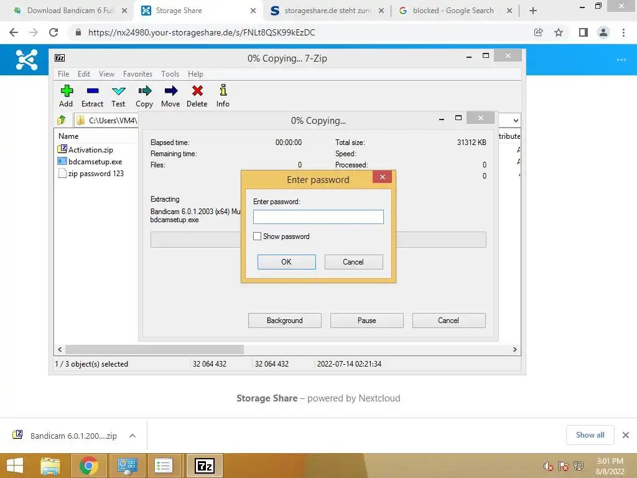Open the Help menu
637x478 pixels.
click(x=195, y=74)
